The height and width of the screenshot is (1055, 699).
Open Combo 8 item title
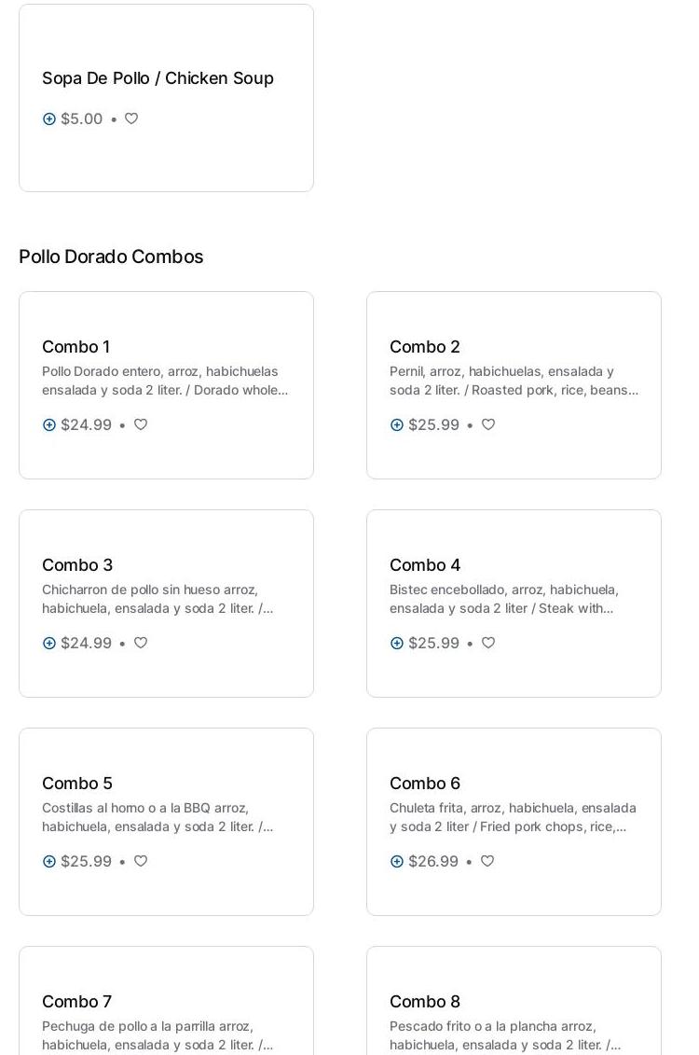point(425,1002)
